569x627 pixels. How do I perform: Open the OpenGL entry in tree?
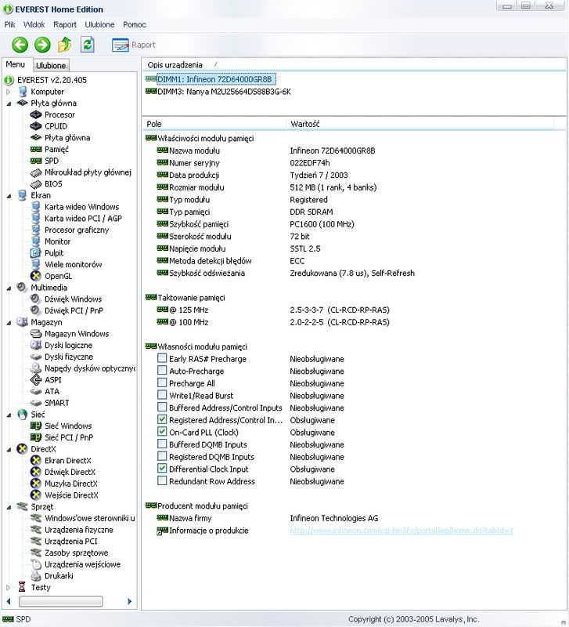click(x=58, y=276)
